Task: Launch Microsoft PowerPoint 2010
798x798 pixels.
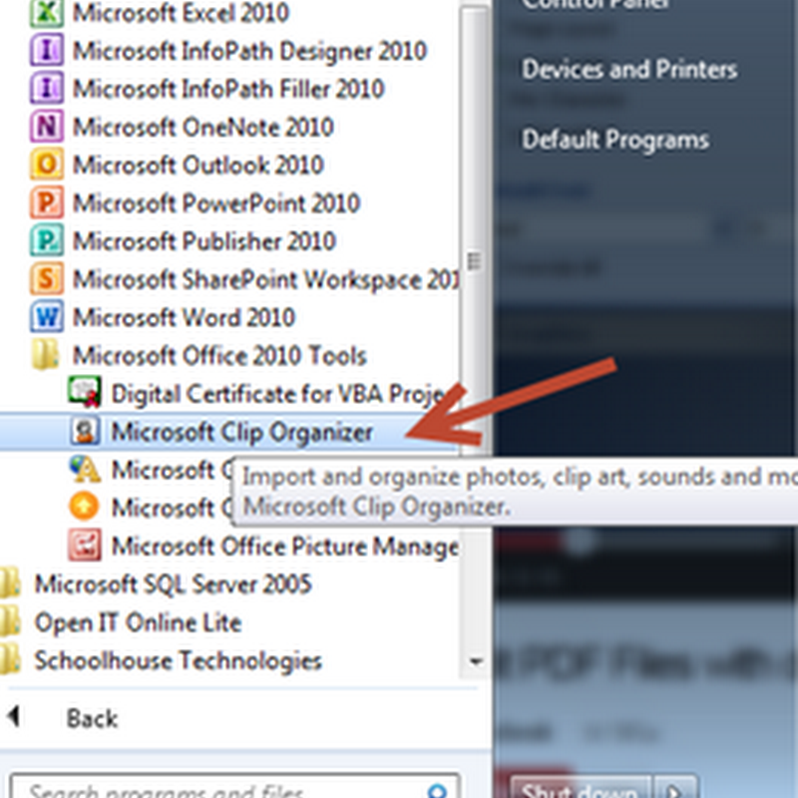Action: (x=216, y=203)
